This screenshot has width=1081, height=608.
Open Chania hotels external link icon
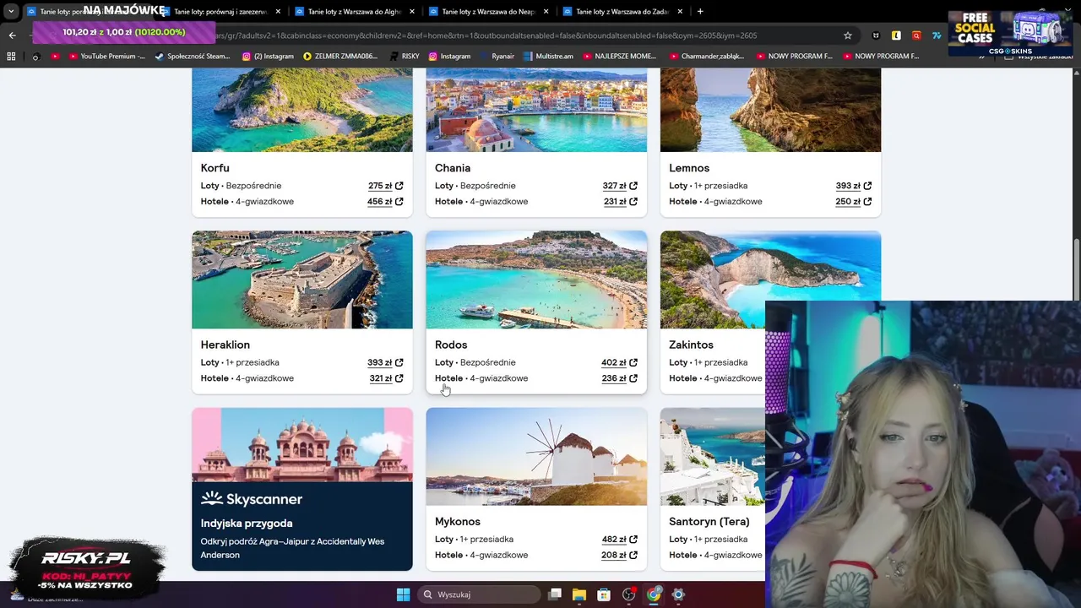[x=633, y=202]
